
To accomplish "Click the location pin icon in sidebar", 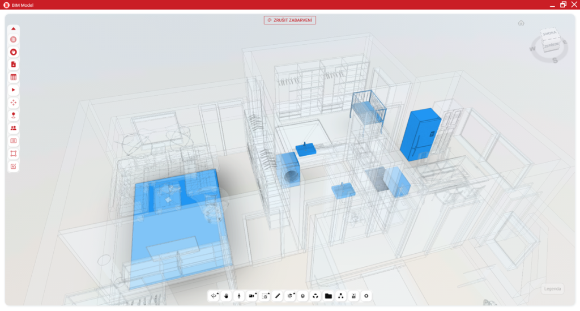I will 14,115.
